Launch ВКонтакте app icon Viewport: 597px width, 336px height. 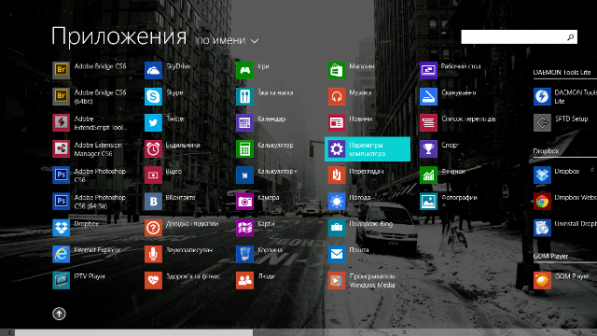153,202
